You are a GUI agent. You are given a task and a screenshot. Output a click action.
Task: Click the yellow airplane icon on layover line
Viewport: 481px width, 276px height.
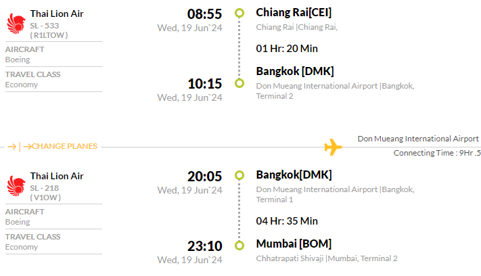tap(333, 147)
